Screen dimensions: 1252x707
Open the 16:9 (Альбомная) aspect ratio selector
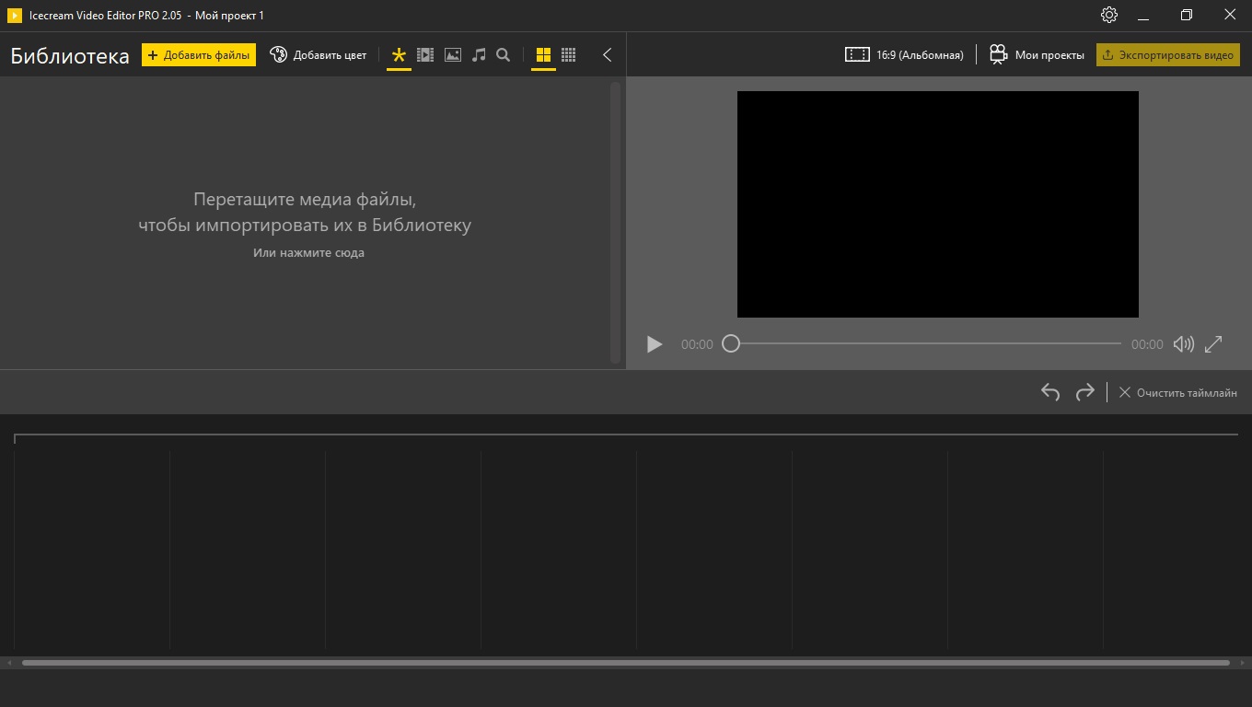[904, 55]
